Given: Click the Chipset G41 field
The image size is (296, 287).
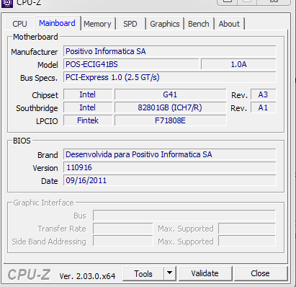Looking at the screenshot, I should click(x=170, y=94).
